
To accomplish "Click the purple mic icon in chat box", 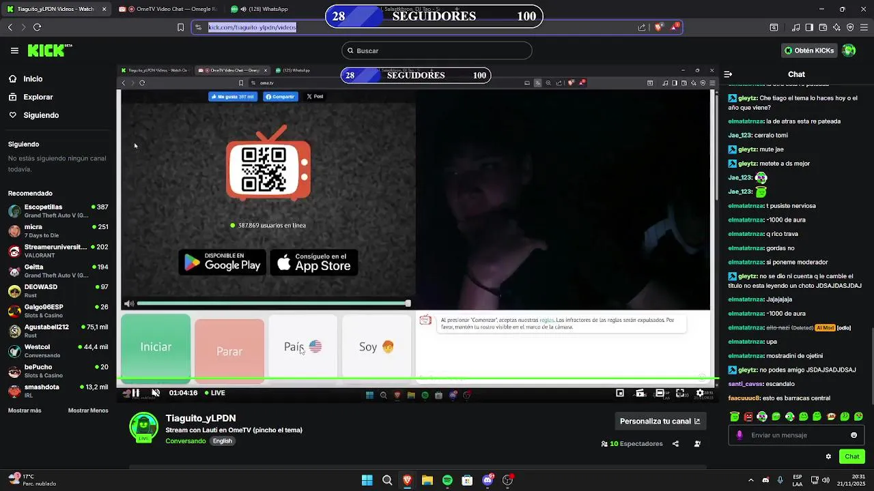I will tap(739, 435).
